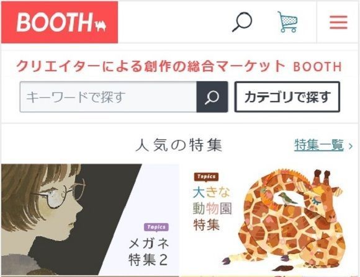Open search with the header magnifier icon

tap(242, 22)
